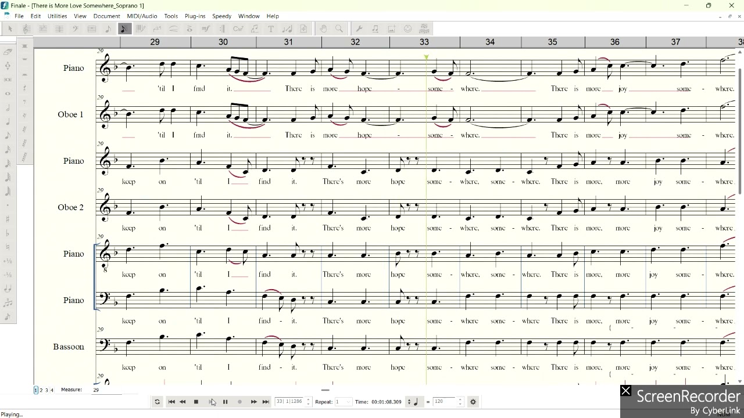
Task: Select the Text T tool
Action: (271, 28)
